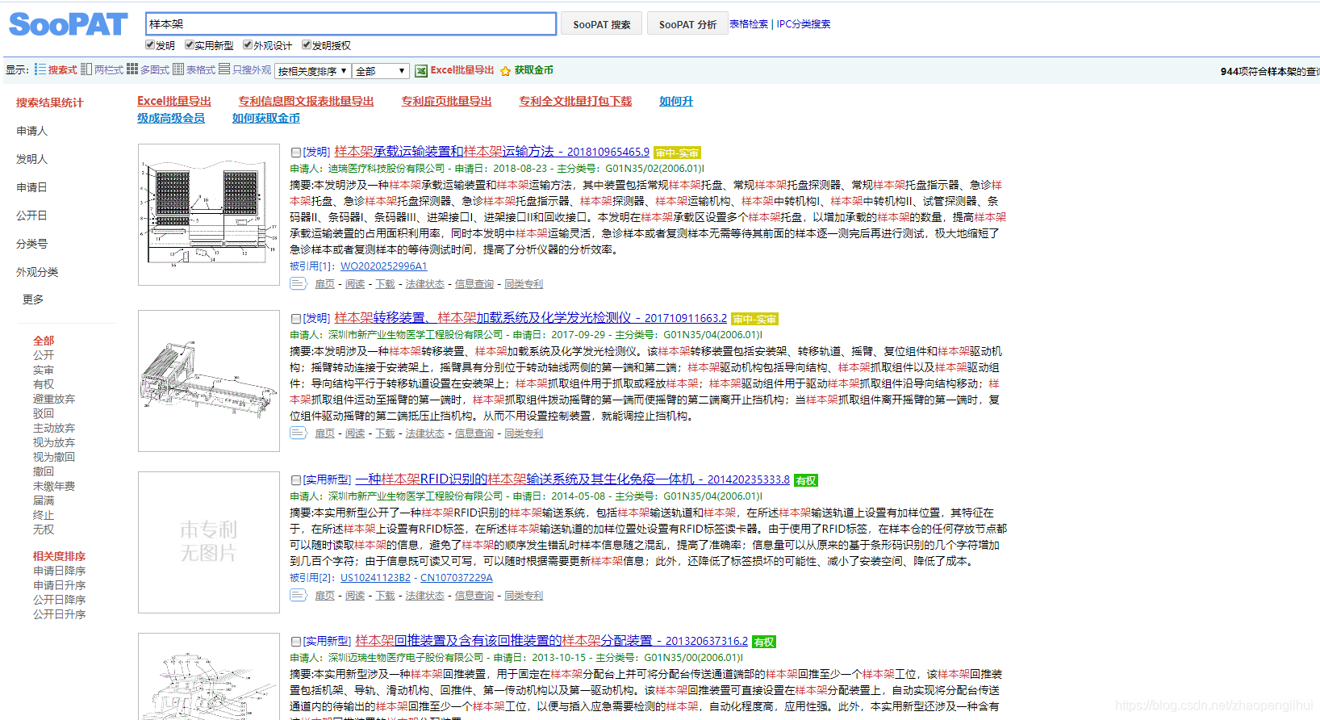Viewport: 1320px width, 720px height.
Task: Click into the search box containing 样本架
Action: (351, 24)
